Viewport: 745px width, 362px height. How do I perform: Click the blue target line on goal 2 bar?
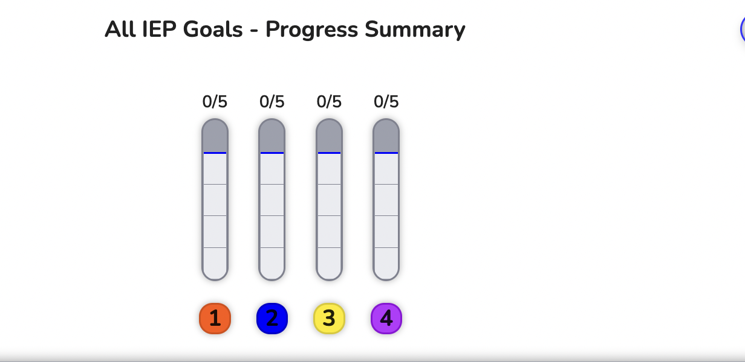(272, 153)
